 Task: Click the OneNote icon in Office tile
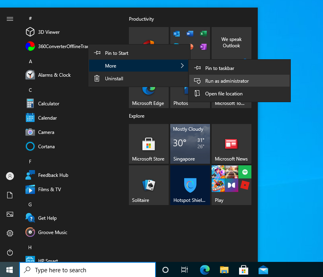[203, 47]
